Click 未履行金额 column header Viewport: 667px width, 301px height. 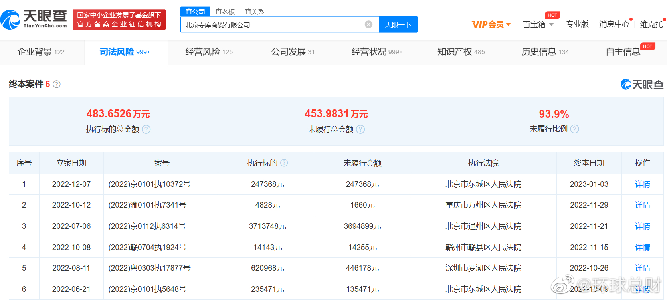362,163
